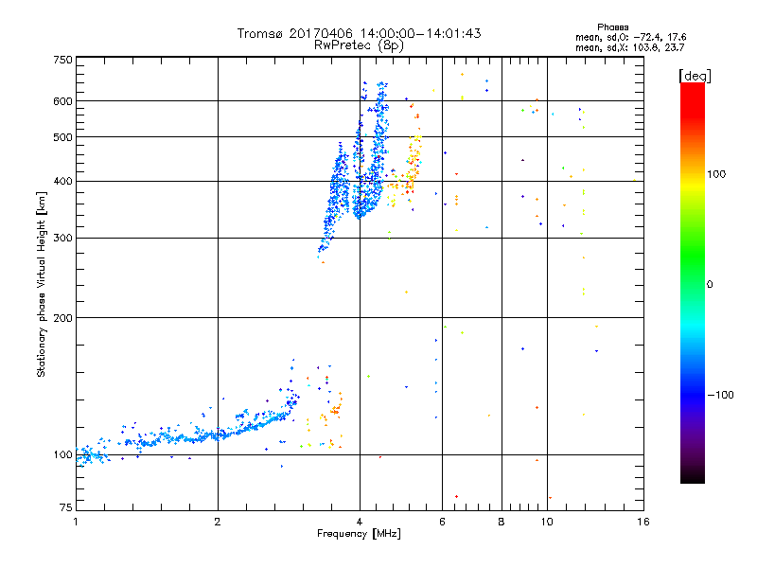757x568 pixels.
Task: Click the 16 MHz tick label on x-axis
Action: coord(643,522)
